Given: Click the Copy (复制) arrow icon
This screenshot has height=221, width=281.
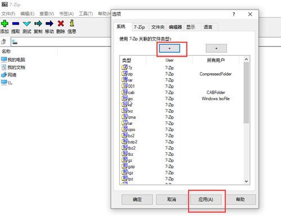Looking at the screenshot, I should (x=38, y=24).
